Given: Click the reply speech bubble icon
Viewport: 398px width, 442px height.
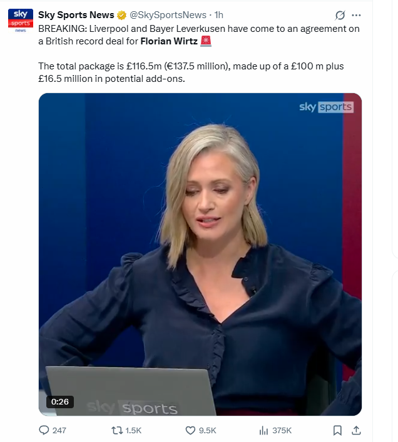Looking at the screenshot, I should click(x=44, y=430).
